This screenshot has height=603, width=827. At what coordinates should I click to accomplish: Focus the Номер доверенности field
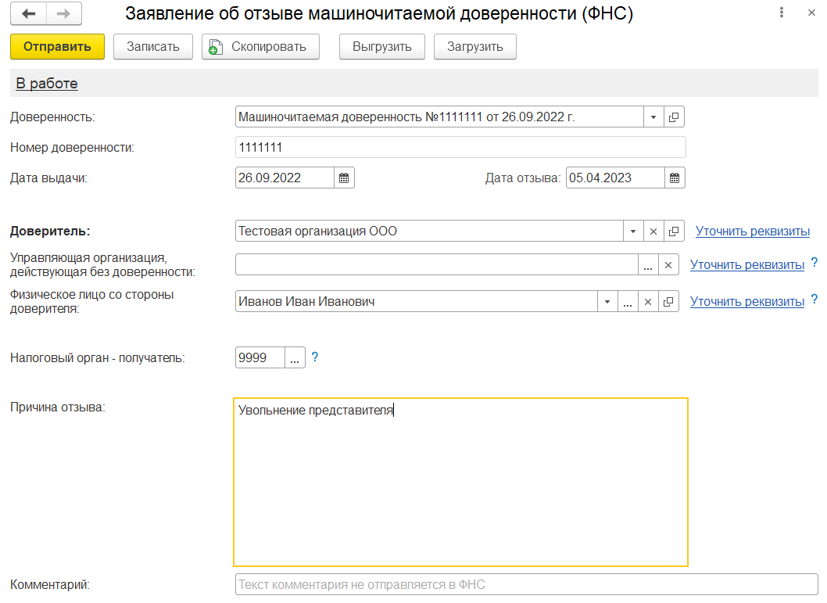pos(460,147)
